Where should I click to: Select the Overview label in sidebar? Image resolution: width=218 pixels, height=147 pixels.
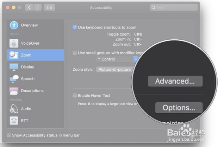pos(29,25)
